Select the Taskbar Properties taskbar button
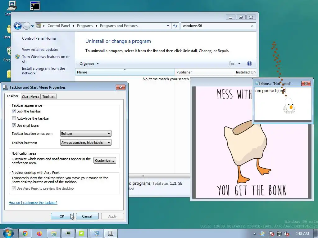318x238 pixels. [111, 234]
